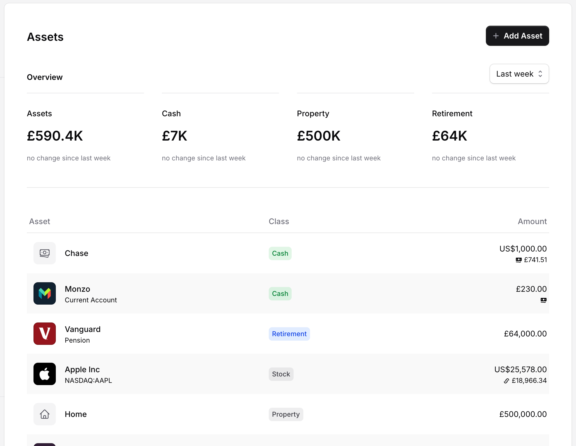Click the Stock badge on the Apple row

(x=281, y=374)
